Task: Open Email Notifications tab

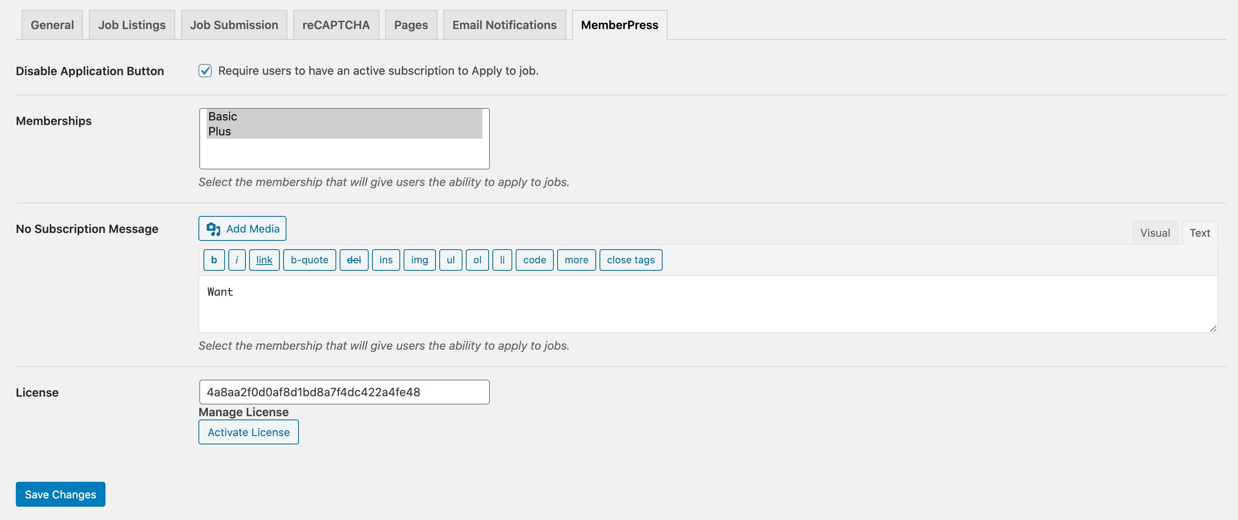Action: pyautogui.click(x=504, y=25)
